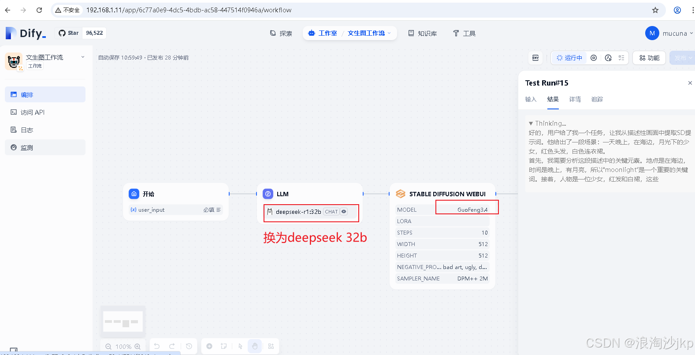Undo the last canvas change
695x355 pixels.
point(157,346)
